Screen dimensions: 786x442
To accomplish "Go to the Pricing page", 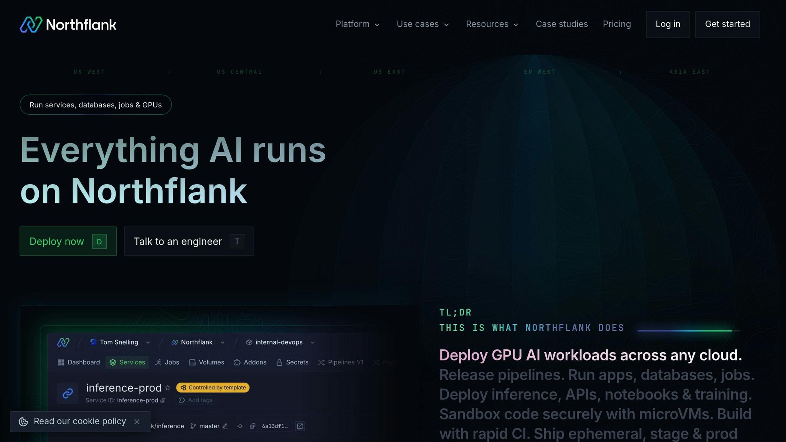I will [x=617, y=24].
